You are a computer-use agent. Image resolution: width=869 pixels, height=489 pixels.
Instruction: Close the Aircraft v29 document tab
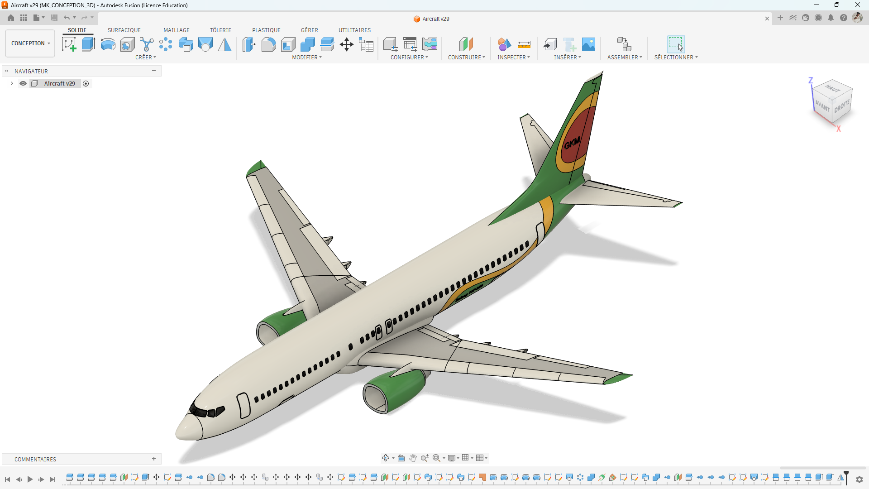767,19
